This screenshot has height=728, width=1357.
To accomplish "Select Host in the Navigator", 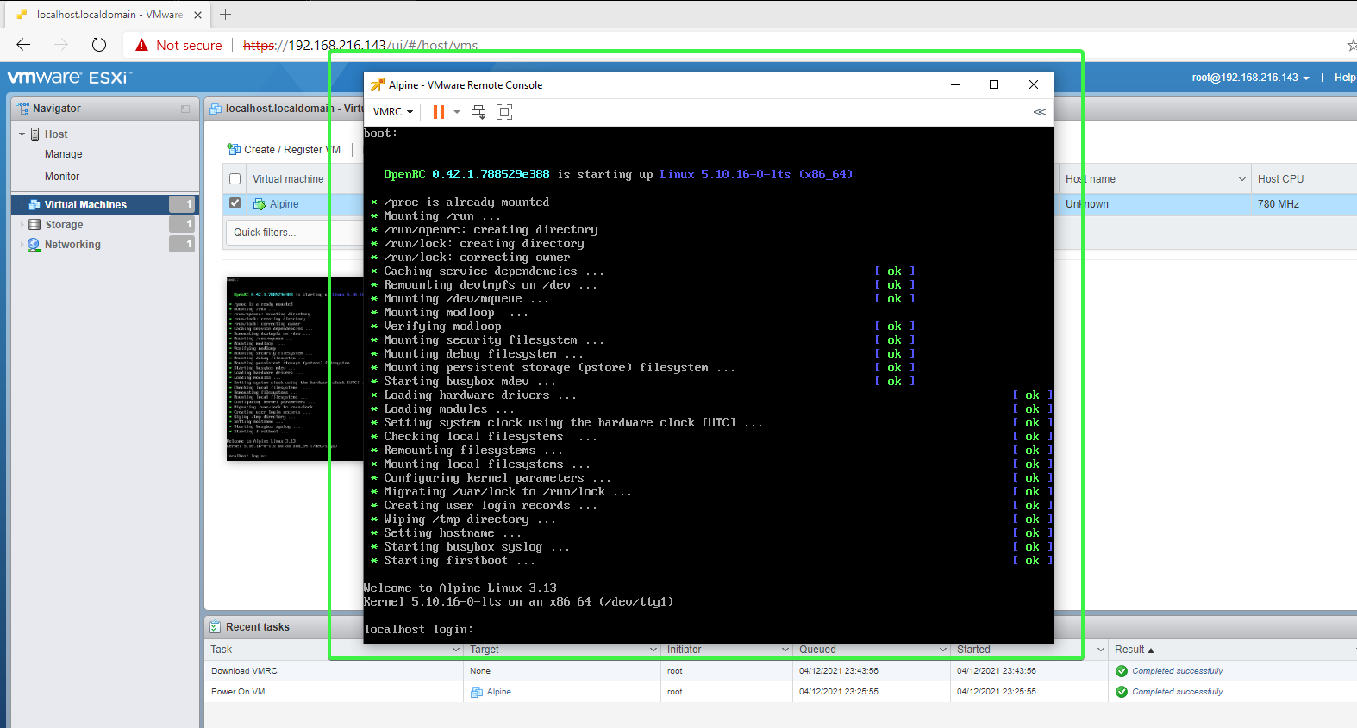I will (x=56, y=134).
